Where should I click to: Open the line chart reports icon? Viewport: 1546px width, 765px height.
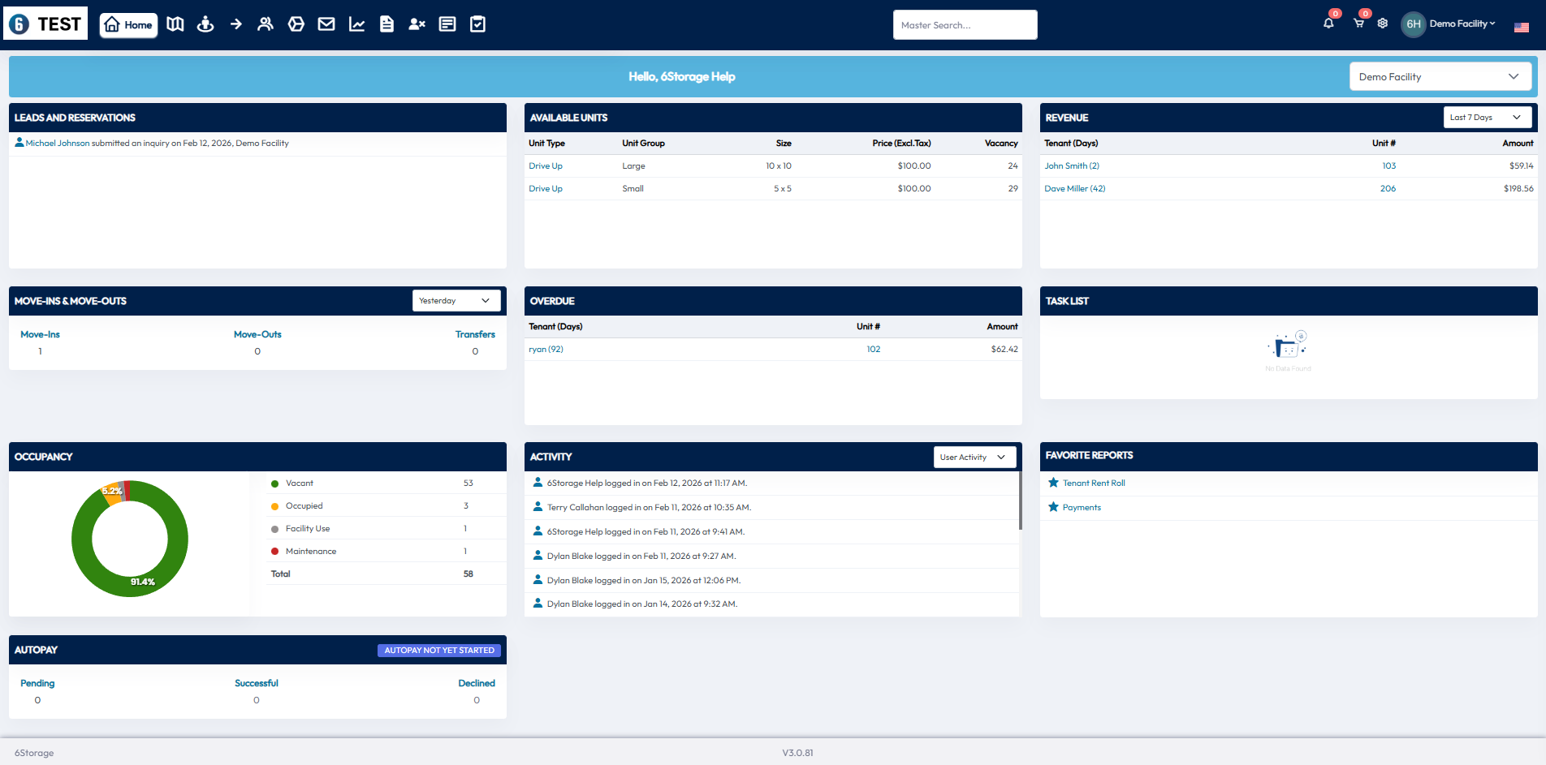coord(356,24)
